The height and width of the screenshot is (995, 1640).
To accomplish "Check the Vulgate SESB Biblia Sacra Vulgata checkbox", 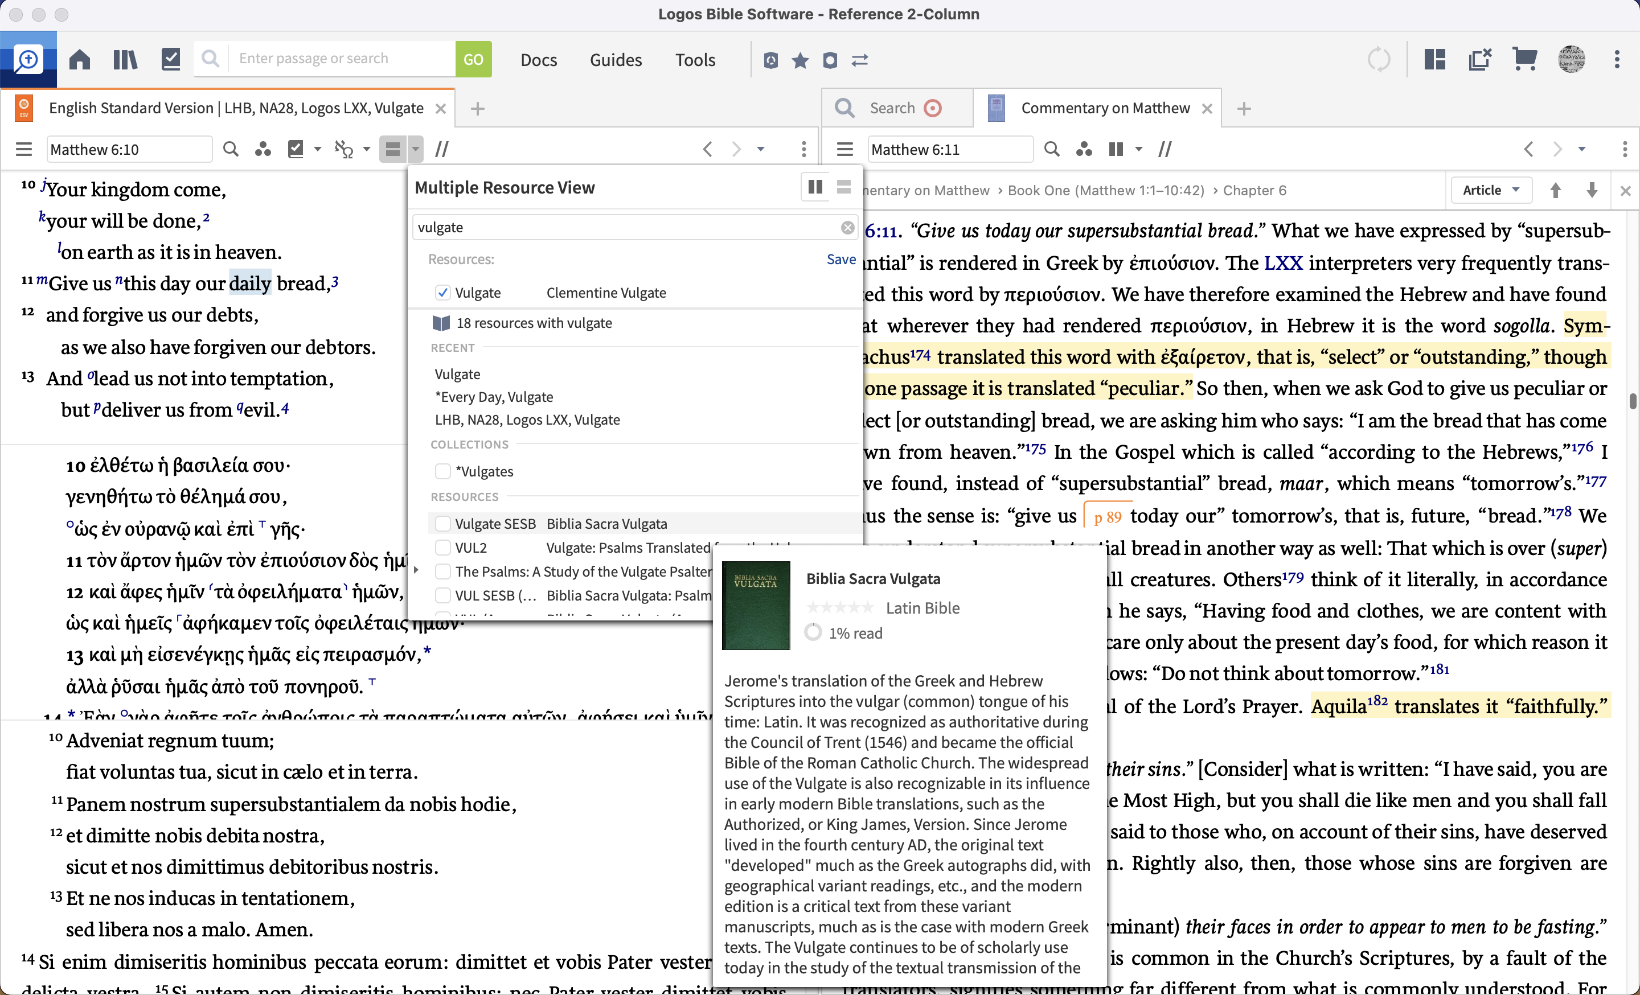I will pyautogui.click(x=442, y=524).
